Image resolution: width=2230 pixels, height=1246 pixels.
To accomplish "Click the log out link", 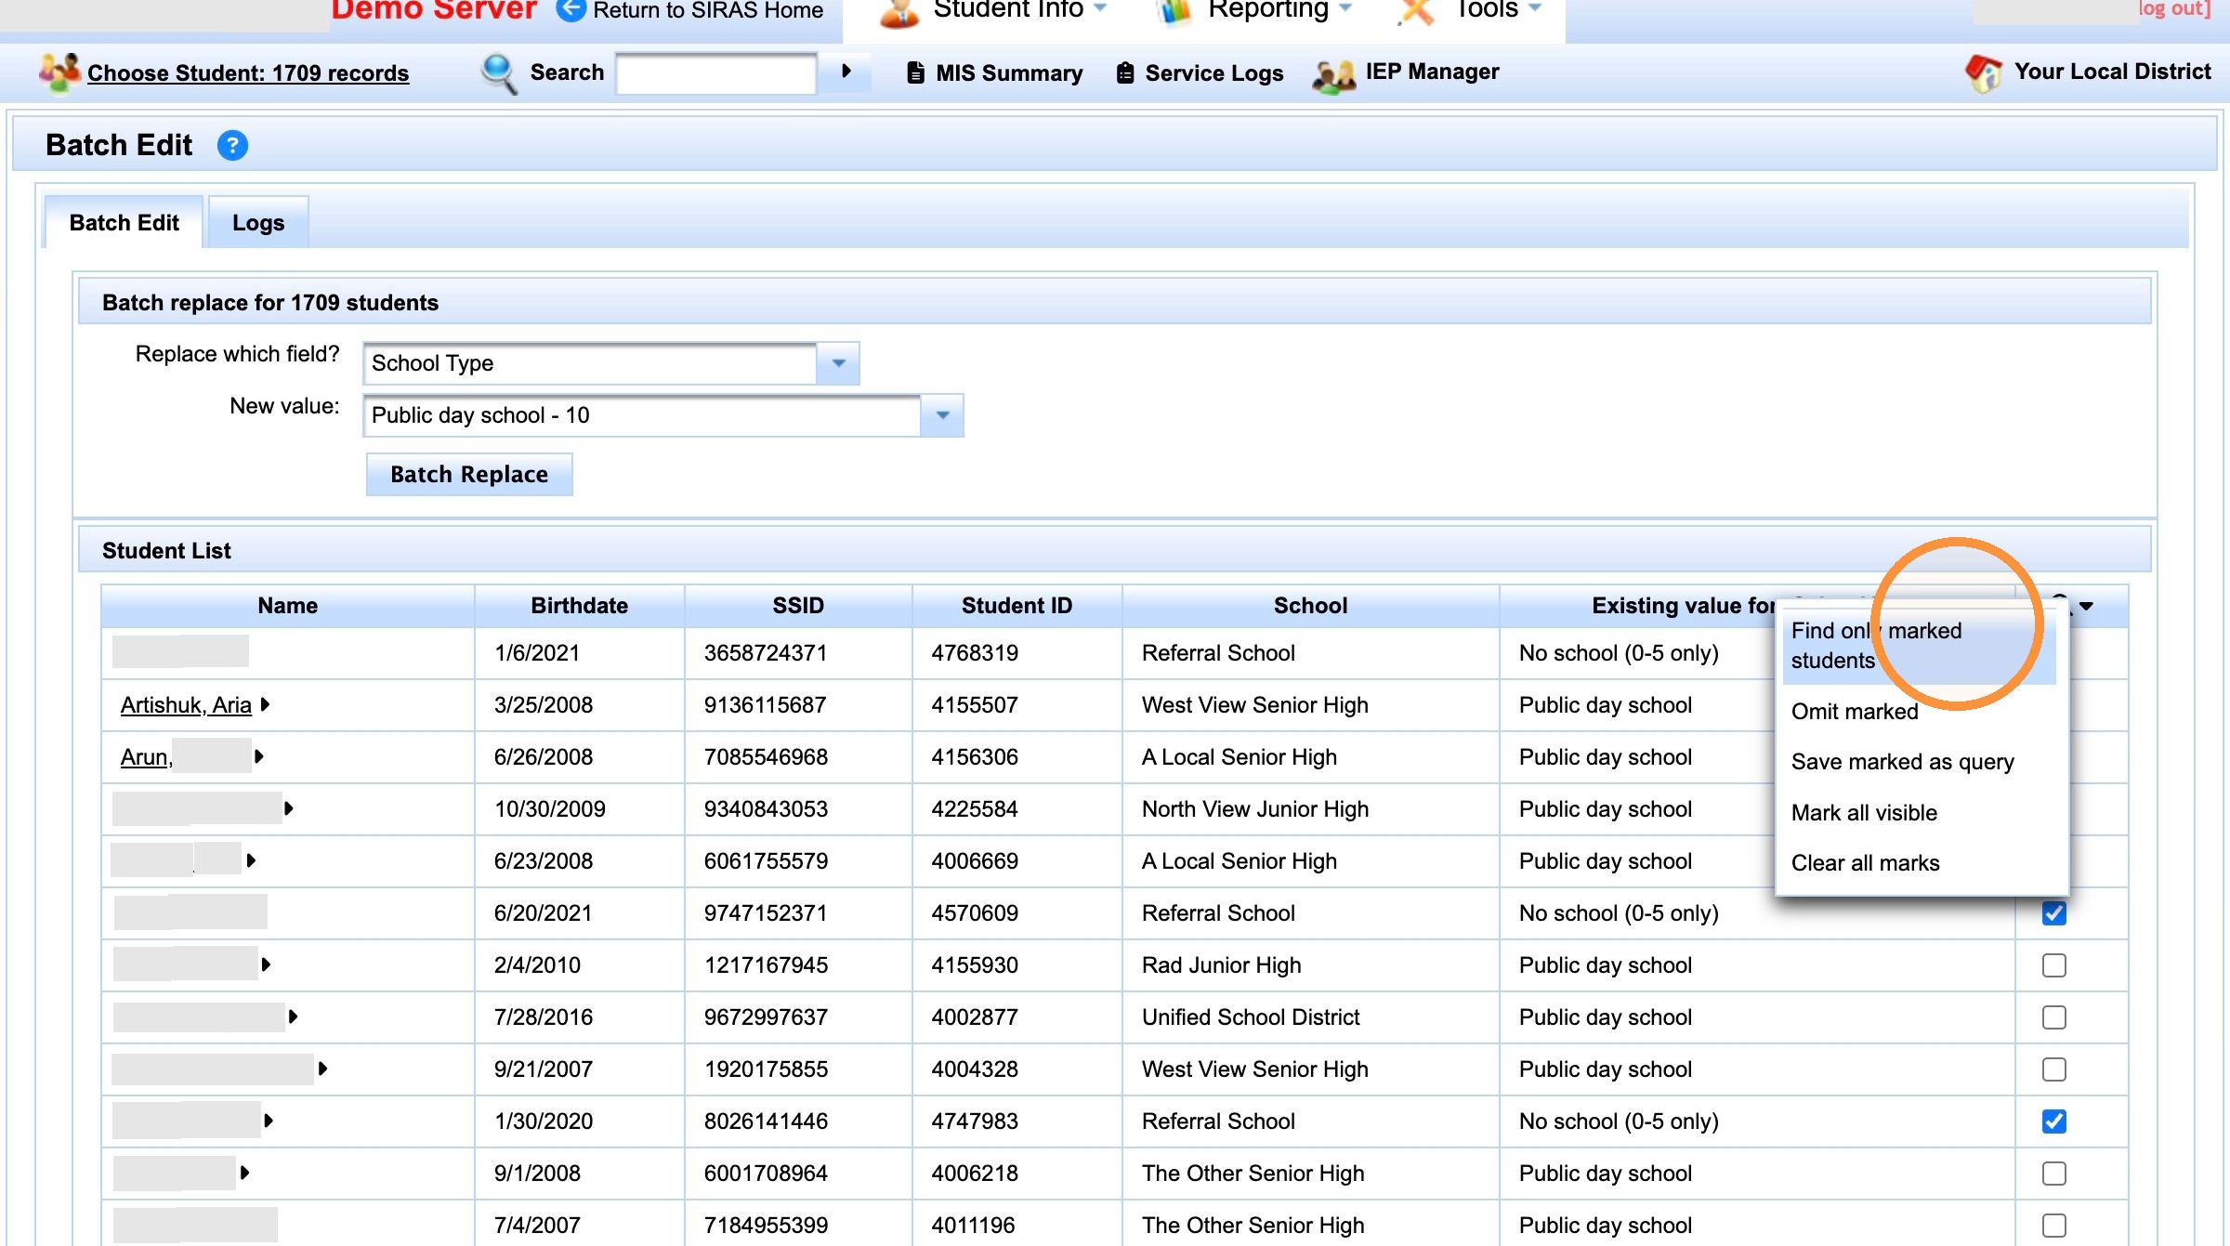I will [2175, 9].
